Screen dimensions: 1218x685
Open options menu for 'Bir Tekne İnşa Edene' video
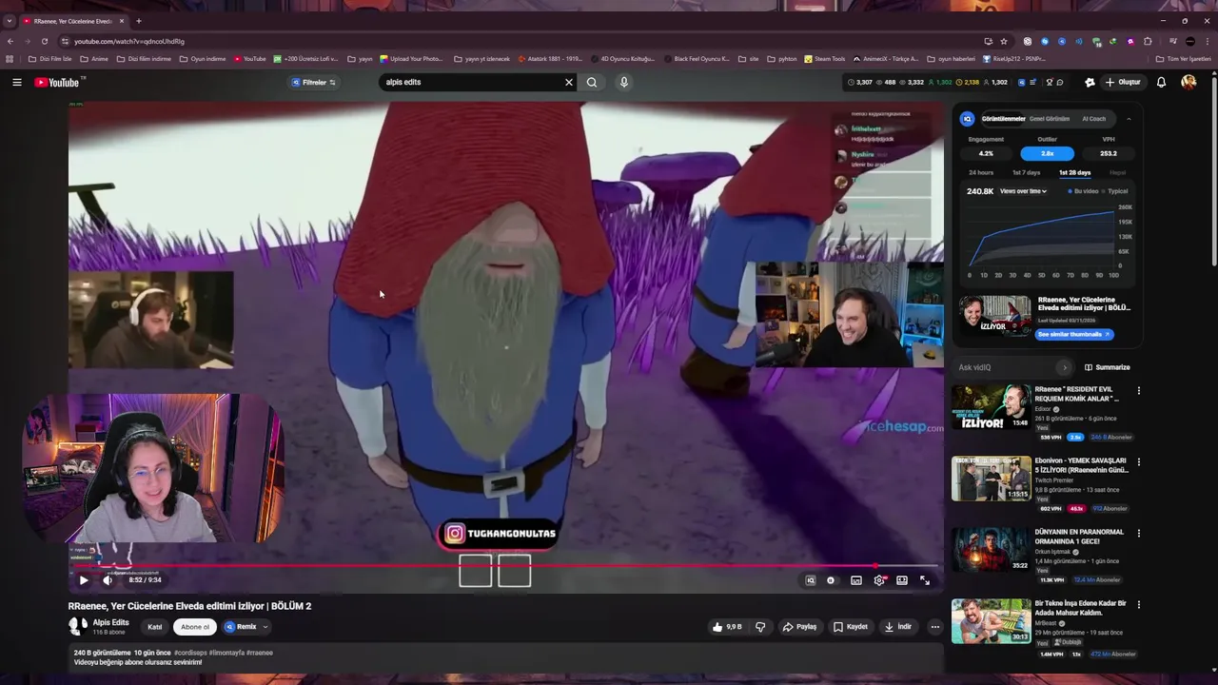1139,605
